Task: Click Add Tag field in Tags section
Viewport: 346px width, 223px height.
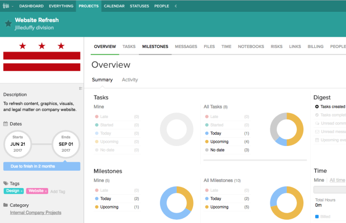Action: coord(58,191)
